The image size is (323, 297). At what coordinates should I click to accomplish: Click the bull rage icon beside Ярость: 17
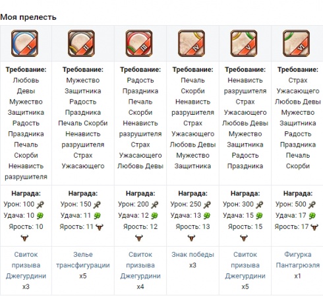point(314,227)
